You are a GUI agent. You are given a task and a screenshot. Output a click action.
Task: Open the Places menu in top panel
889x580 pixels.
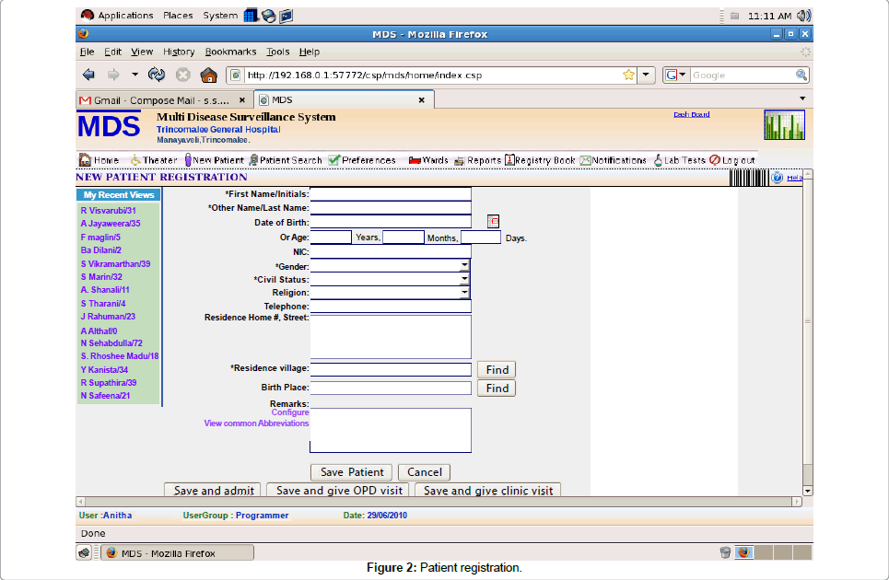pyautogui.click(x=178, y=16)
